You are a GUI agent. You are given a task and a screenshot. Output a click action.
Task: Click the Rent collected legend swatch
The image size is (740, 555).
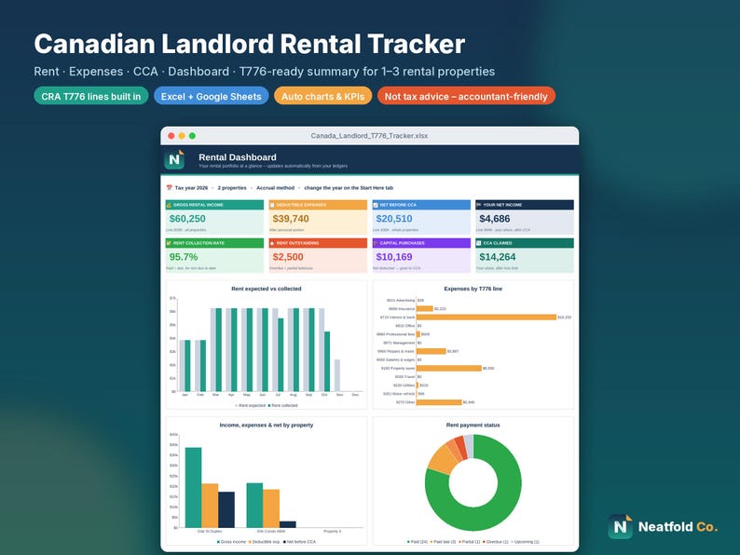click(269, 405)
